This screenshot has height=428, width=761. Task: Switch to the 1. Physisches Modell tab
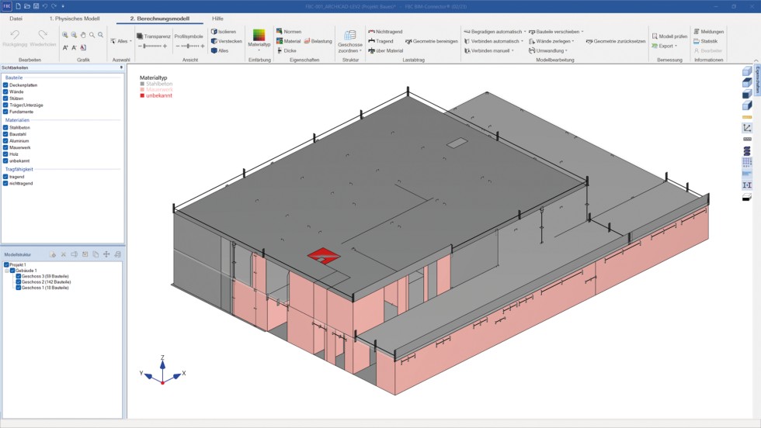pyautogui.click(x=75, y=18)
